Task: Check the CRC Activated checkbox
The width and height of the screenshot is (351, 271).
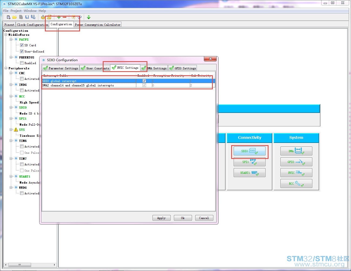Action: coord(22,79)
